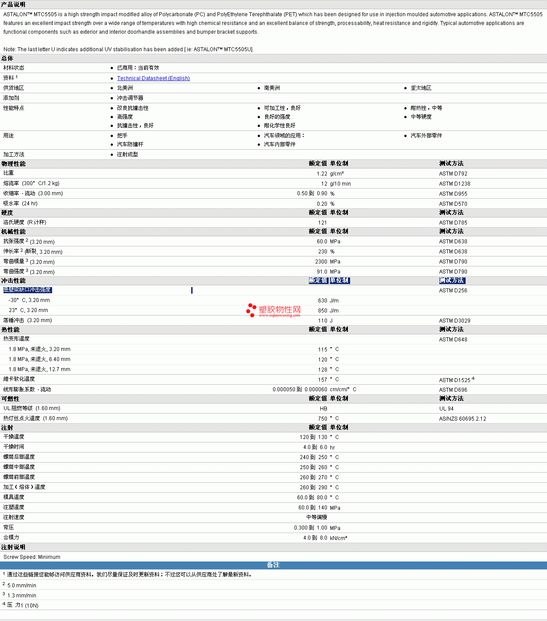Click the 吸水率 (24 hr) row label
Viewport: 547px width, 621px height.
pos(21,203)
